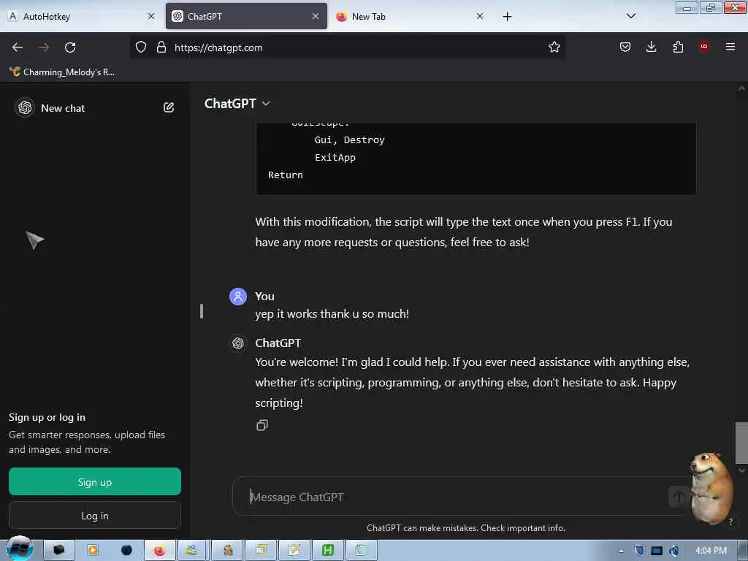The width and height of the screenshot is (748, 561).
Task: Click the "ExitApp" line in the code block
Action: click(x=335, y=158)
